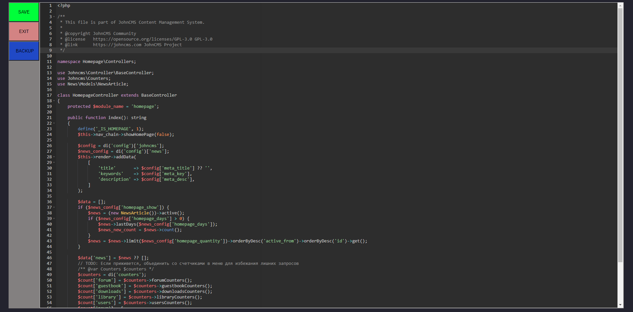Fold the array bracket at line 29

pos(54,163)
